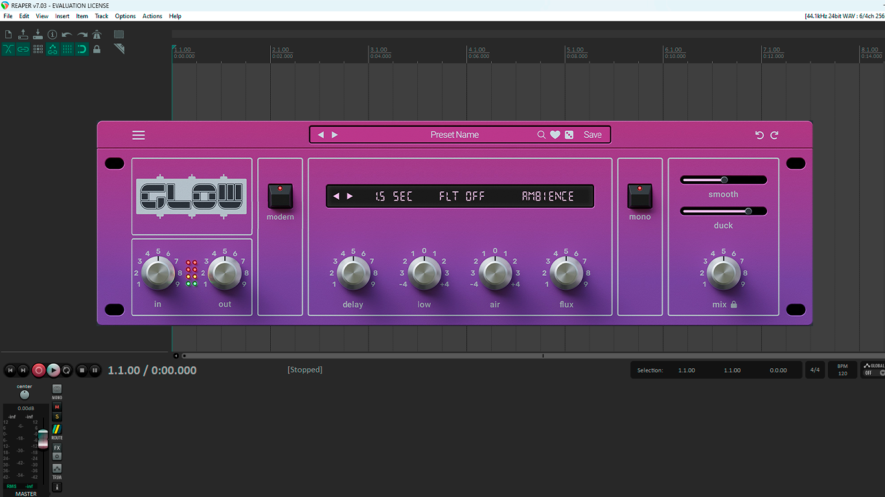Click the plugin undo icon
Screen dimensions: 885x497
point(759,135)
